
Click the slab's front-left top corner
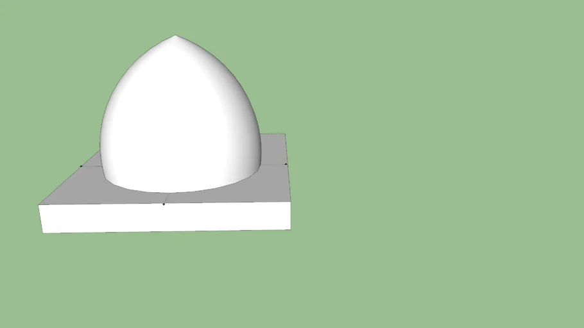pyautogui.click(x=39, y=206)
